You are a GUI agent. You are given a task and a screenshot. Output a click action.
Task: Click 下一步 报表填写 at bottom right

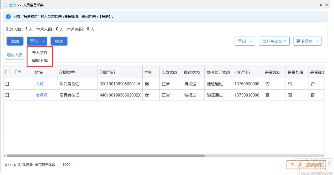306,165
